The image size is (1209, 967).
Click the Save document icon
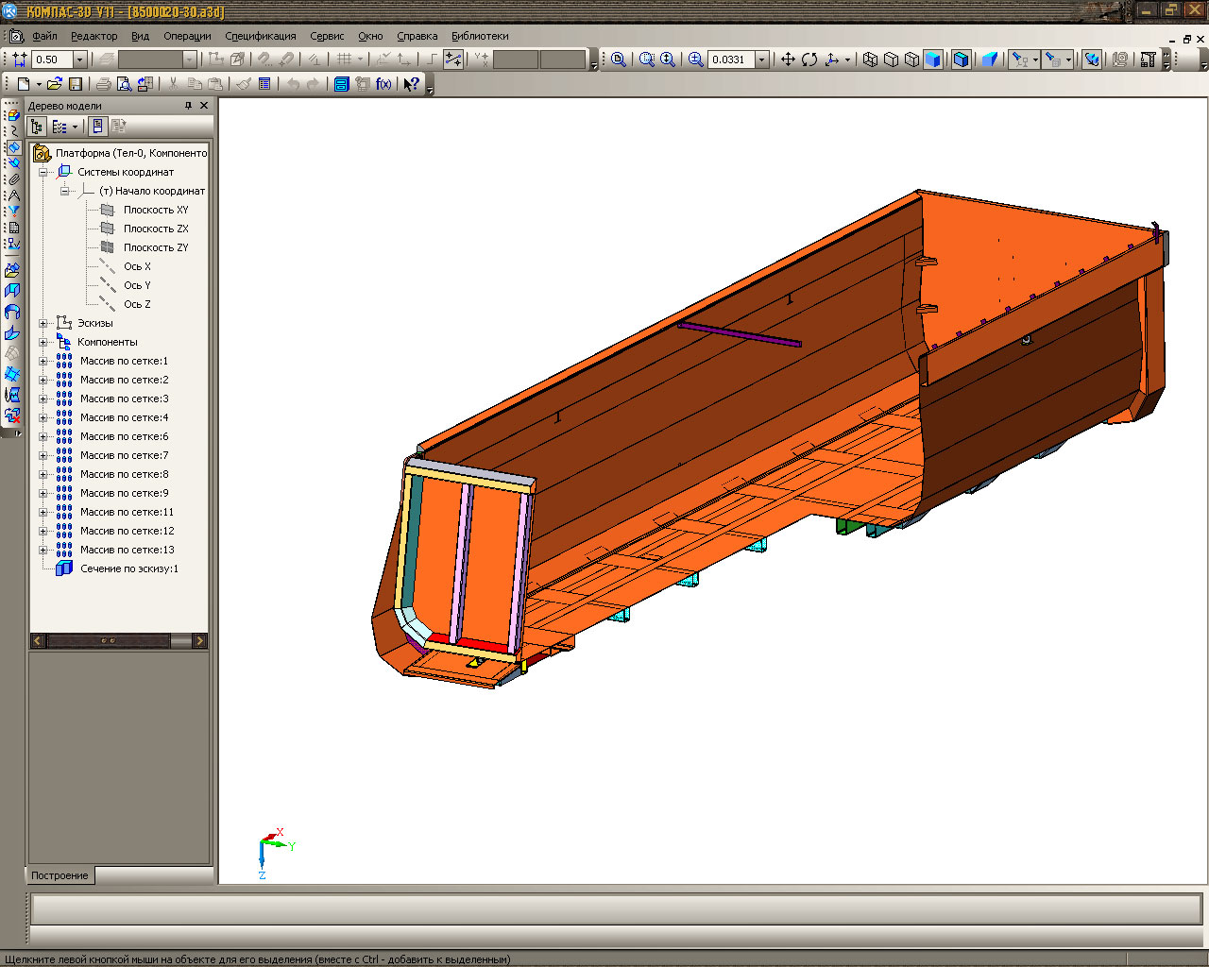tap(76, 84)
